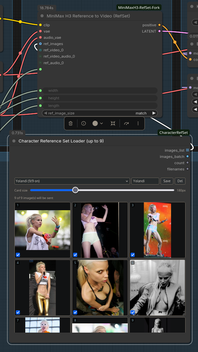
Task: Increase ref_image_size with right arrow
Action: tap(154, 113)
